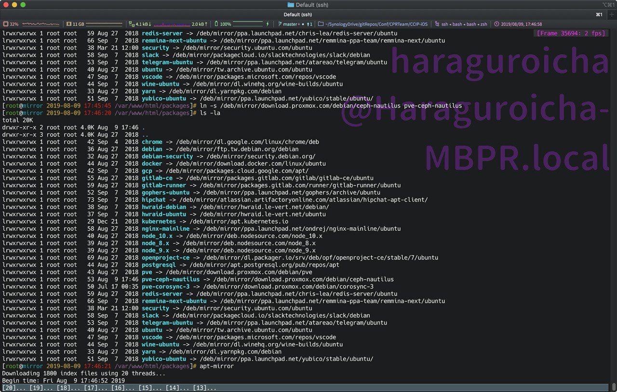617x392 pixels.
Task: Click the [Frame 35694: 2 fps] indicator
Action: pos(570,33)
